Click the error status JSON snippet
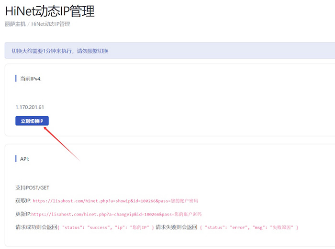The height and width of the screenshot is (249, 335). [x=249, y=228]
